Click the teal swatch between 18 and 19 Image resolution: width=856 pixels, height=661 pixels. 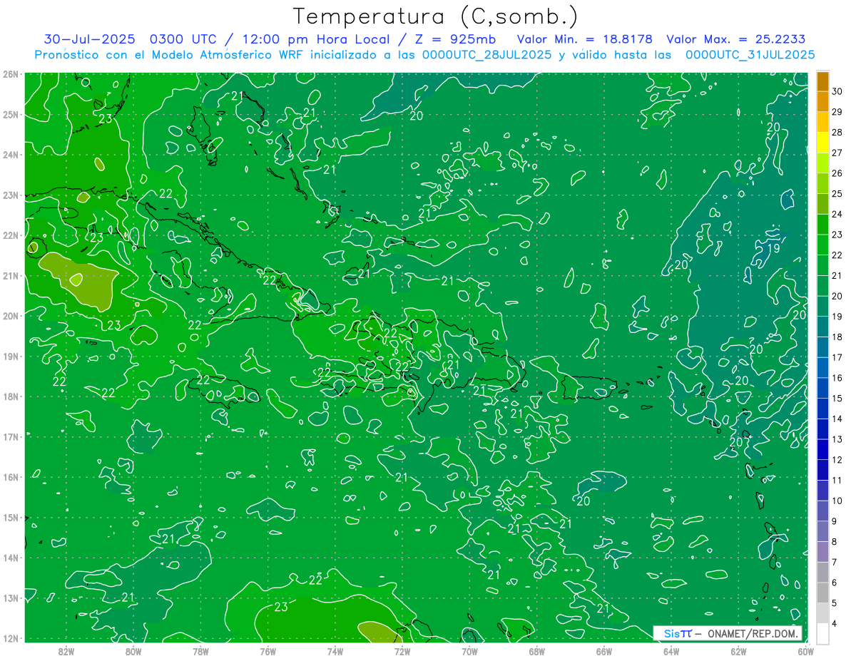(x=822, y=327)
